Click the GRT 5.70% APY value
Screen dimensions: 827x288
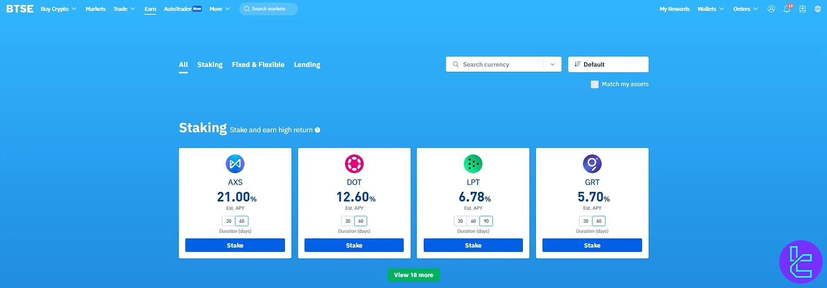coord(594,197)
